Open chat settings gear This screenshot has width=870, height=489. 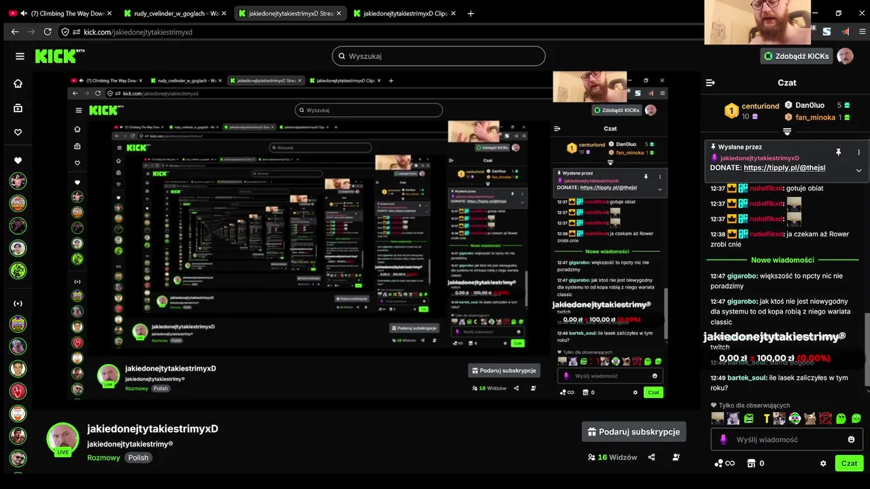click(823, 463)
